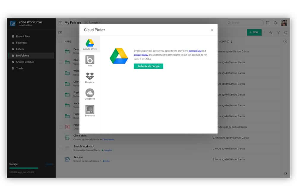Select Box in the Cloud Picker
The image size is (297, 196).
[90, 61]
